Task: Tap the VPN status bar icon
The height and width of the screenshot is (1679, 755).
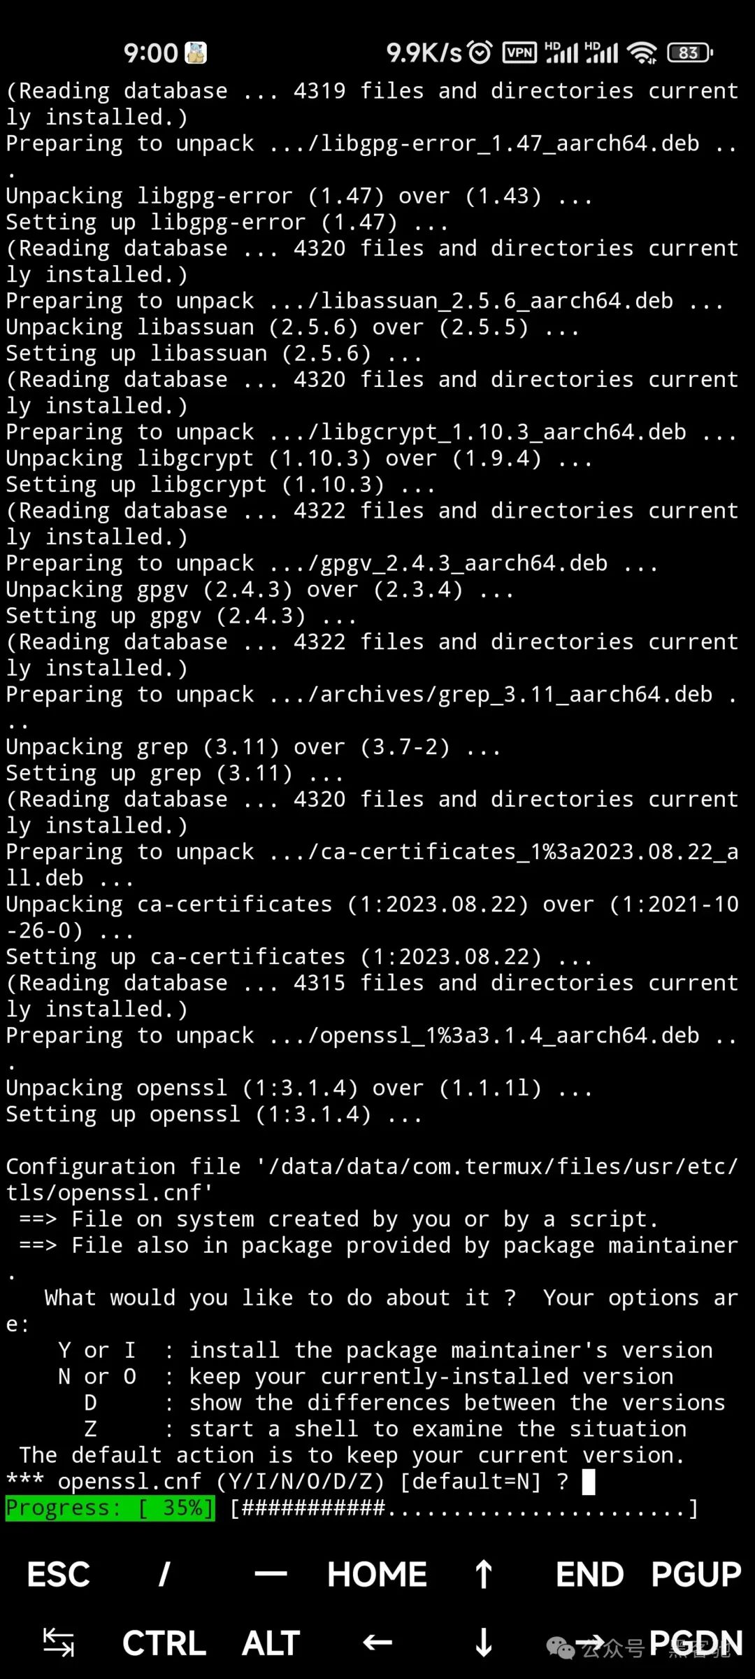Action: tap(520, 52)
